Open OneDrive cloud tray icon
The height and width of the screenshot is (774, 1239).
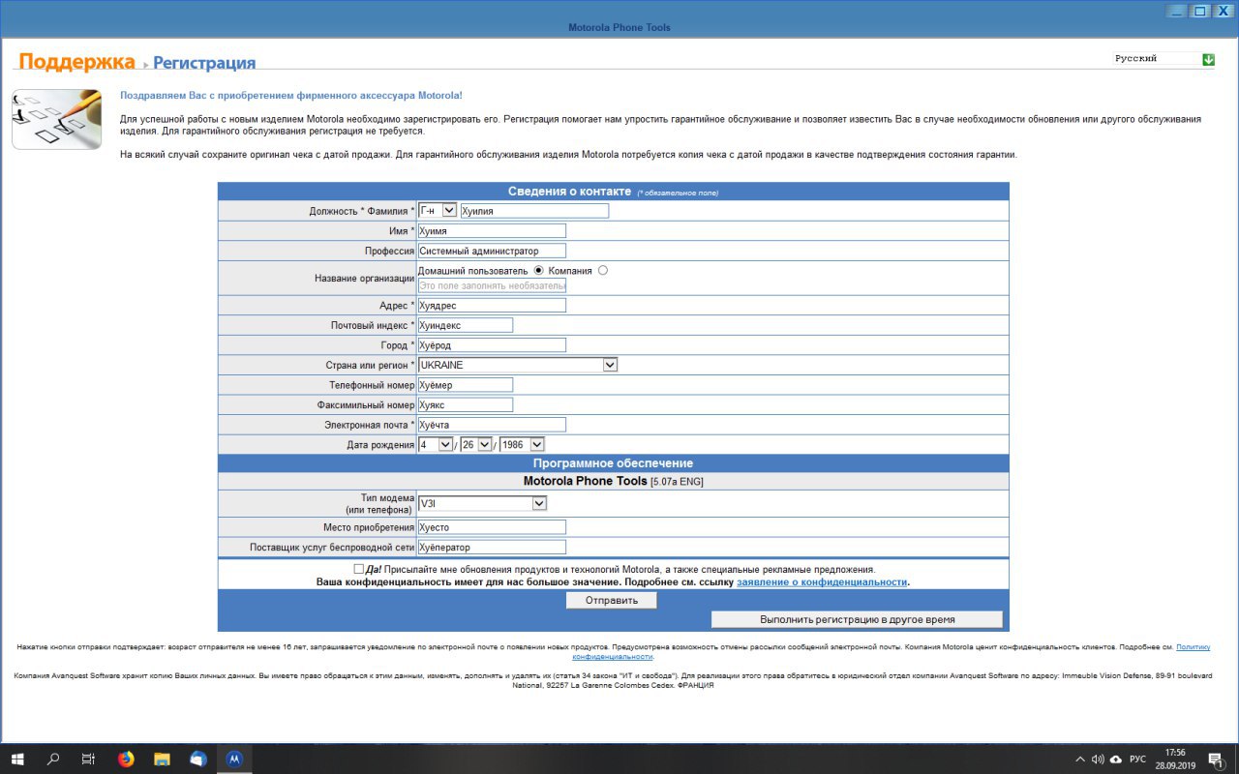(x=1116, y=759)
